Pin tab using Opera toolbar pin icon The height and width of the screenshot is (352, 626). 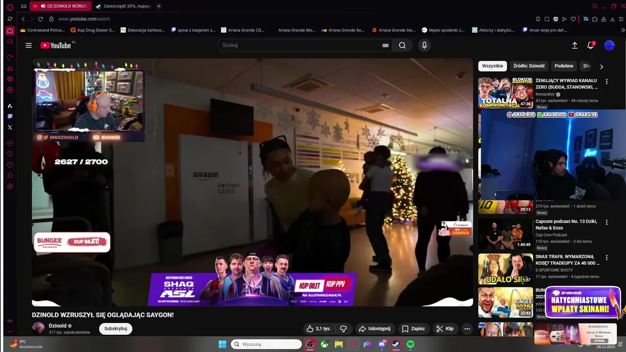(538, 19)
